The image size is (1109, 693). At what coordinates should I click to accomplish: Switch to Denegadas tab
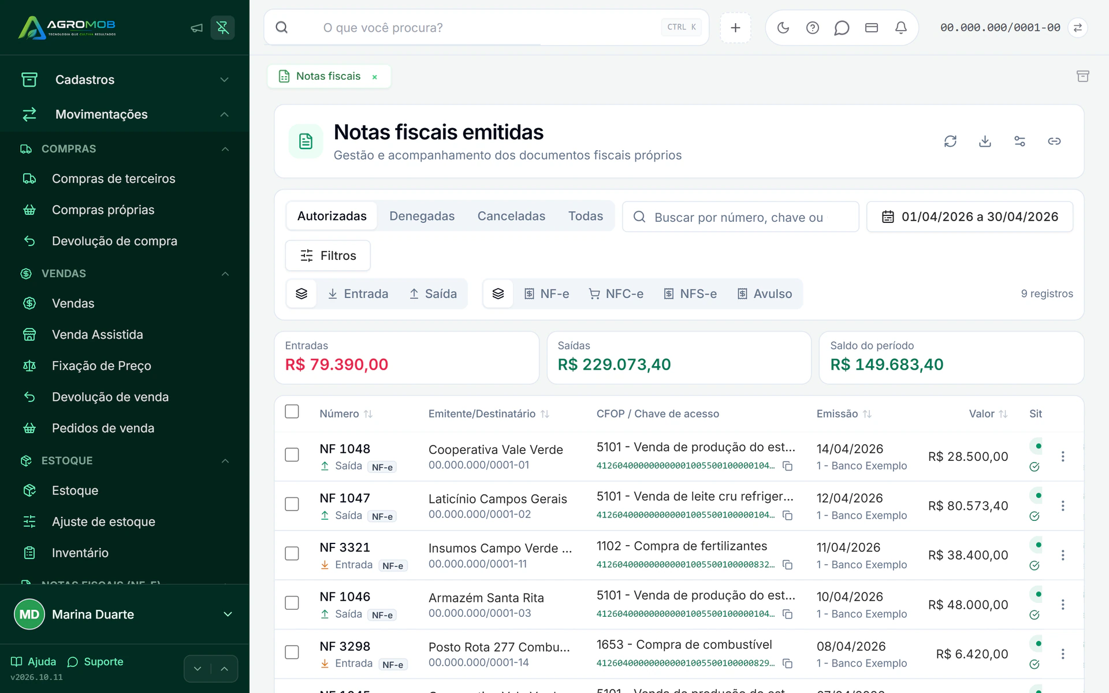click(422, 216)
